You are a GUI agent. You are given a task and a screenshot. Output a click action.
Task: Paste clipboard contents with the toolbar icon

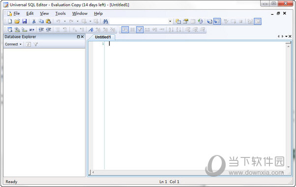pos(49,21)
